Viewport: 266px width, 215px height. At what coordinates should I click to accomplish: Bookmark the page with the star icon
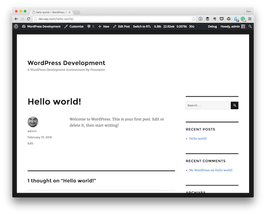[x=193, y=19]
